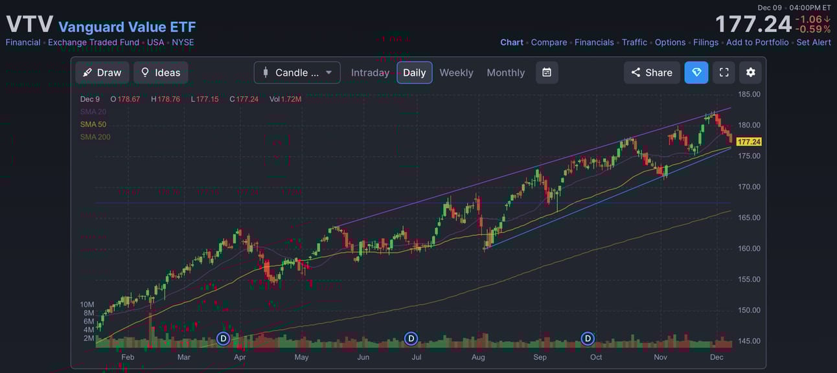Select the SMA 50 indicator label
The image size is (837, 373).
coord(93,124)
